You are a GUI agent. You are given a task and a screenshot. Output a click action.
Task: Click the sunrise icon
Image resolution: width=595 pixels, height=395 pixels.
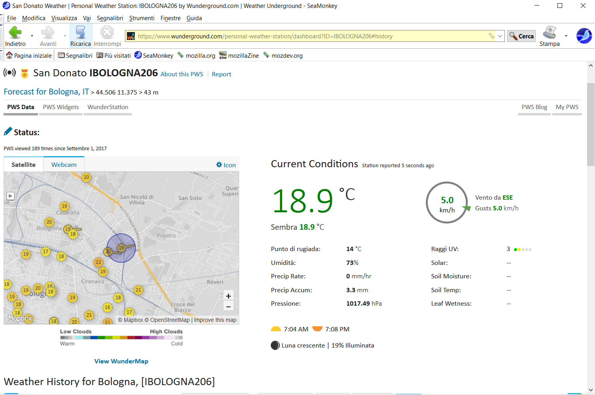pyautogui.click(x=276, y=329)
